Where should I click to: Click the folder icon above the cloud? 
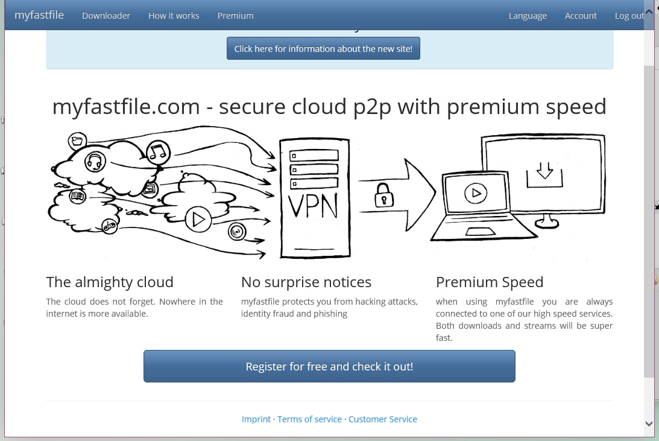pos(77,141)
